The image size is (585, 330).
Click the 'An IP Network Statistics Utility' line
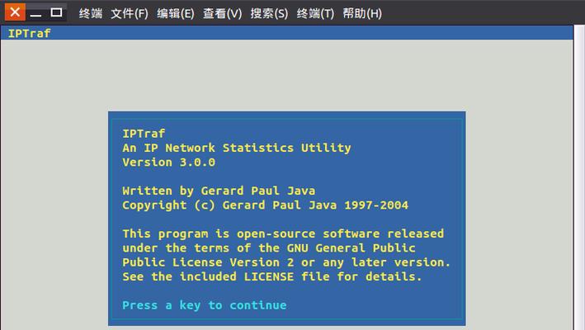pyautogui.click(x=237, y=148)
